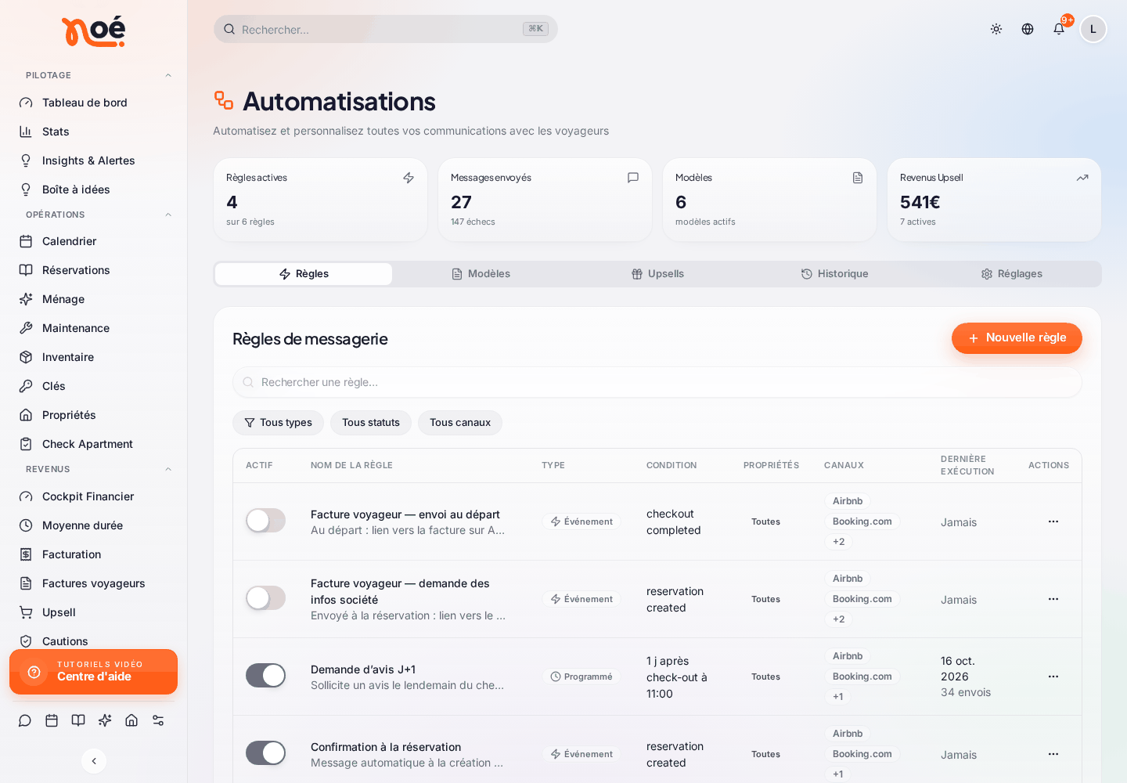Enable Facture voyageur demande des infos société rule
Image resolution: width=1127 pixels, height=783 pixels.
(x=265, y=598)
